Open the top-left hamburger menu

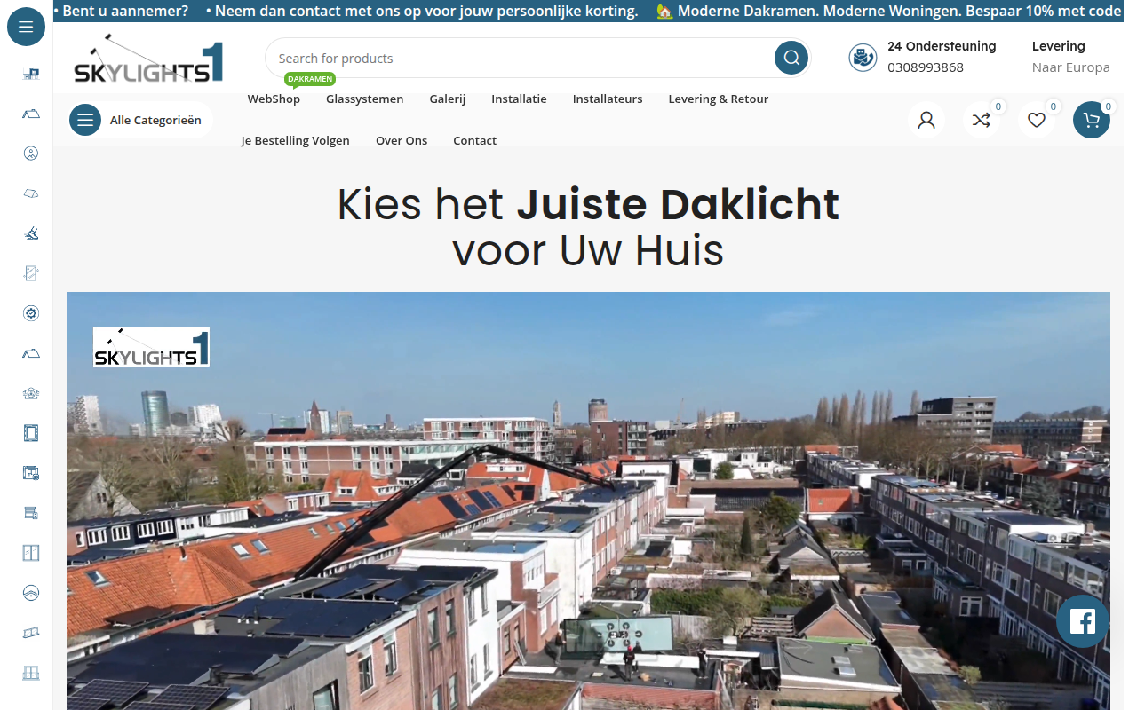point(26,28)
